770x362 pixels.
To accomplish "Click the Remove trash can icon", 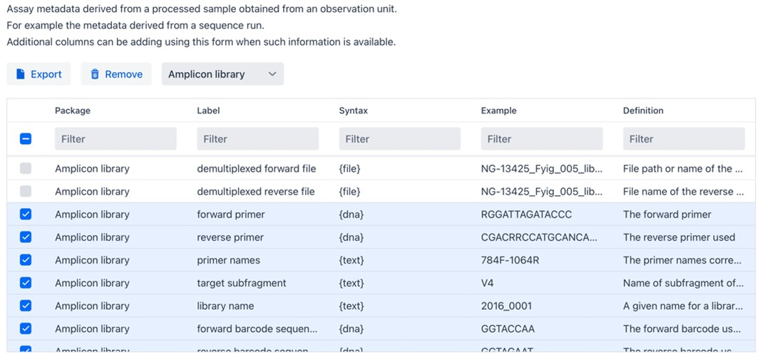I will coord(95,74).
